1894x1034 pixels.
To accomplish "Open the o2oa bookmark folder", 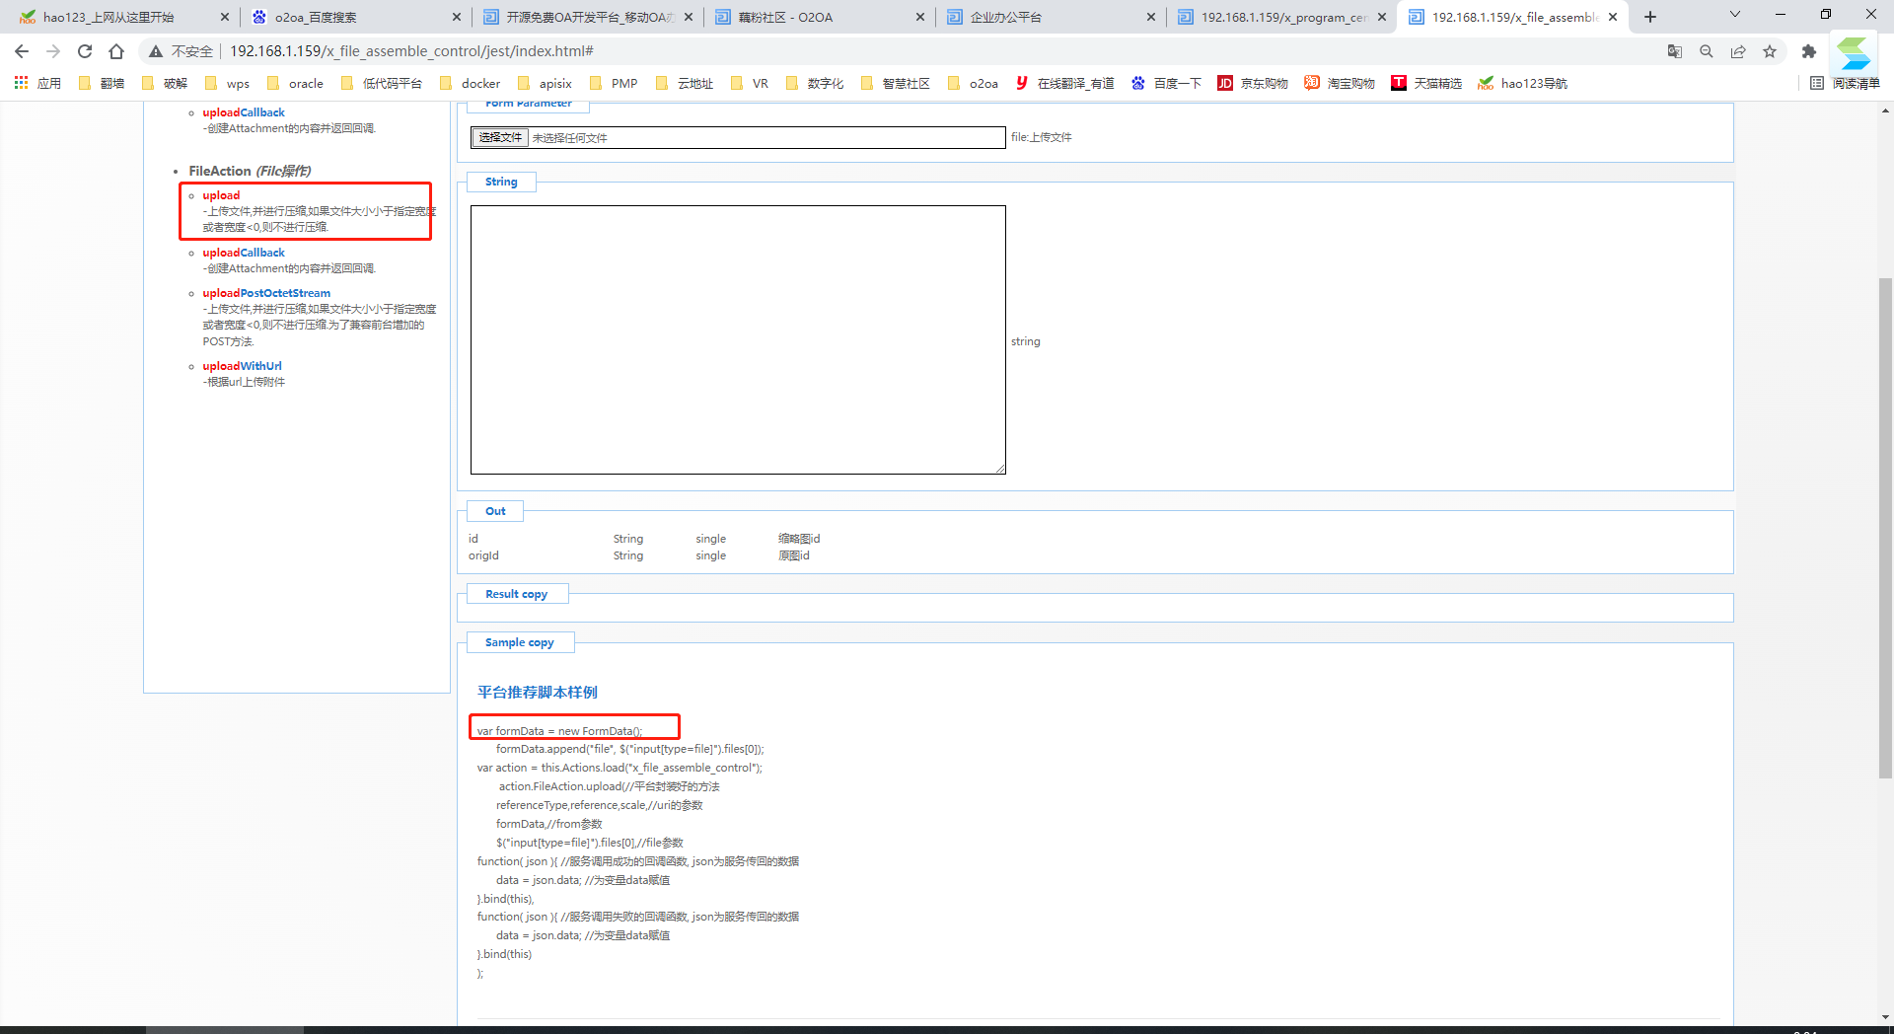I will [x=973, y=83].
